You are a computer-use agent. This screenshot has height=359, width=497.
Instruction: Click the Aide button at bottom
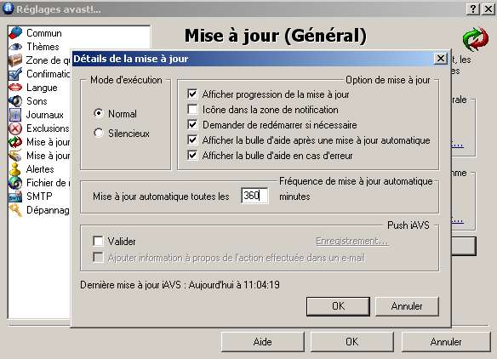coord(262,342)
